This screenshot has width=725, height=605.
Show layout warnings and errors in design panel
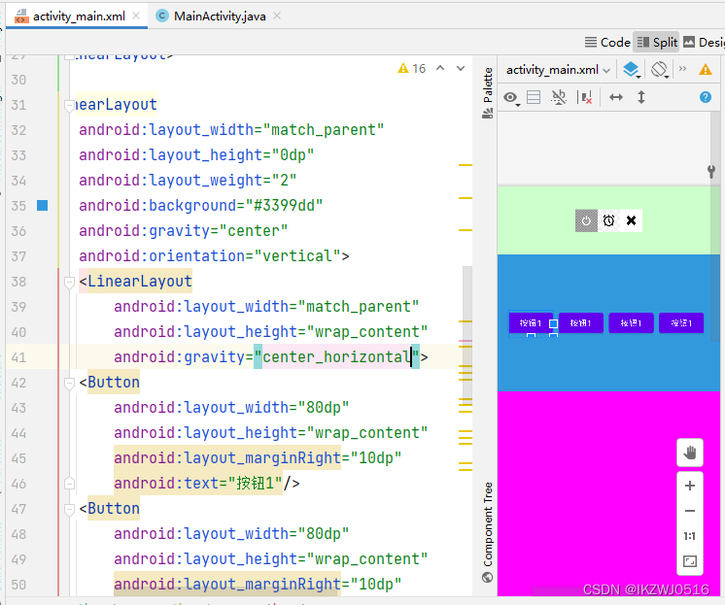706,70
